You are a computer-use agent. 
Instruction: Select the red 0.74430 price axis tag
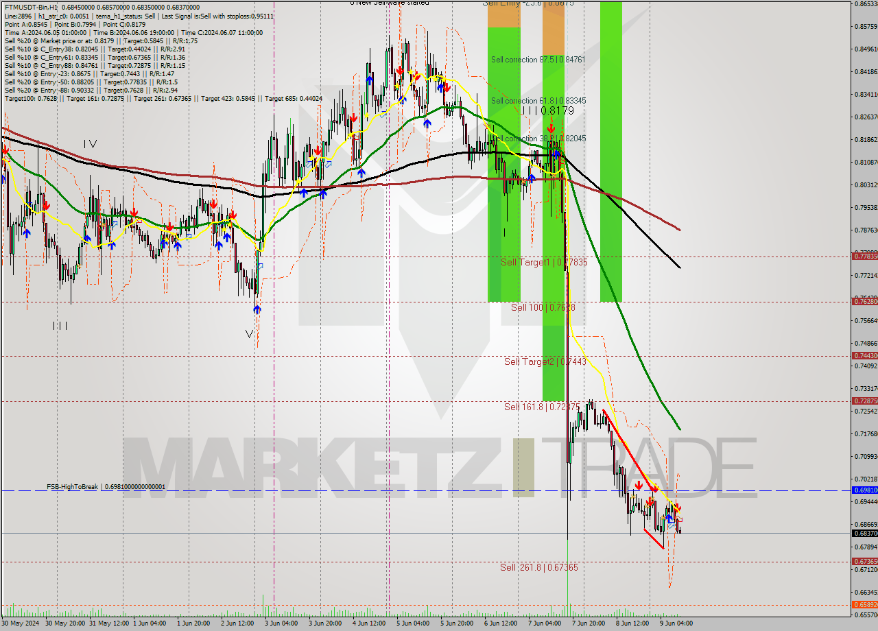click(864, 355)
